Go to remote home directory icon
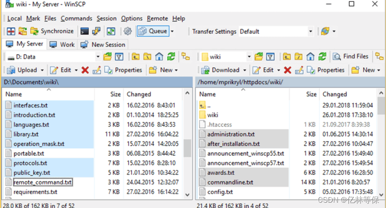 click(310, 57)
